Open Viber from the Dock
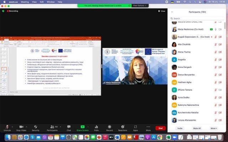Image resolution: width=228 pixels, height=142 pixels. click(x=44, y=137)
